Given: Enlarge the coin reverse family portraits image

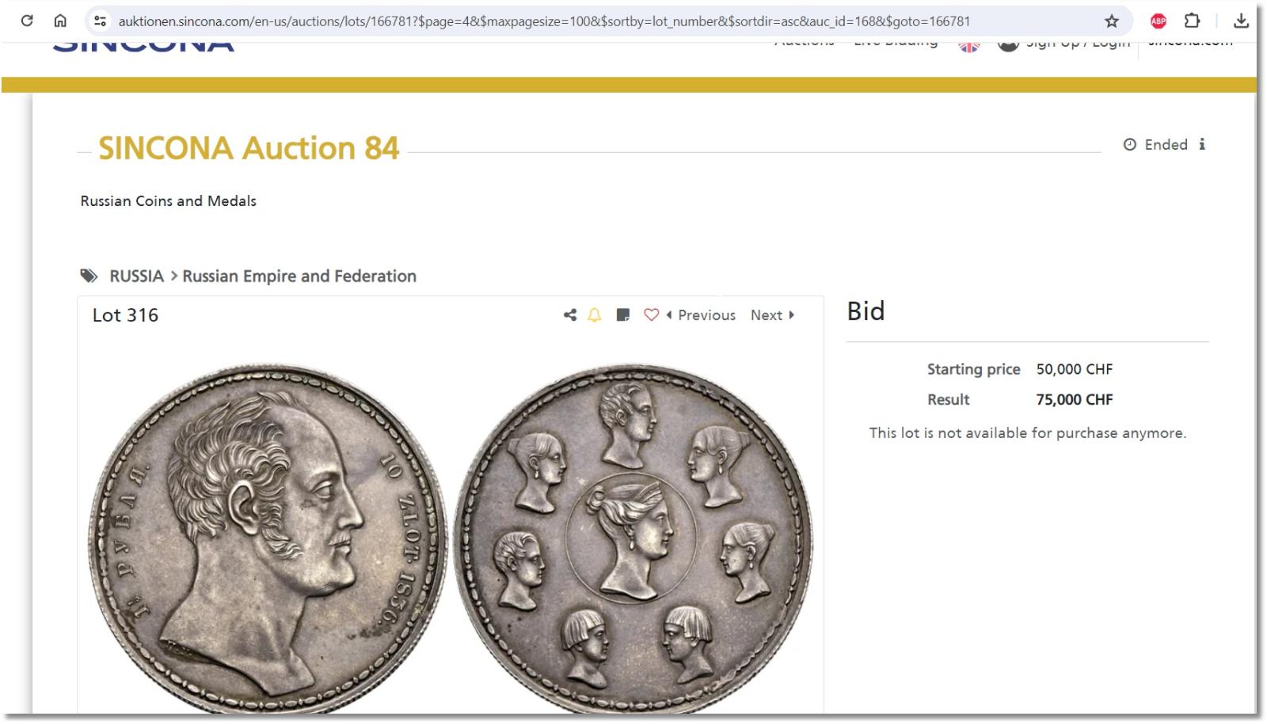Looking at the screenshot, I should (633, 539).
